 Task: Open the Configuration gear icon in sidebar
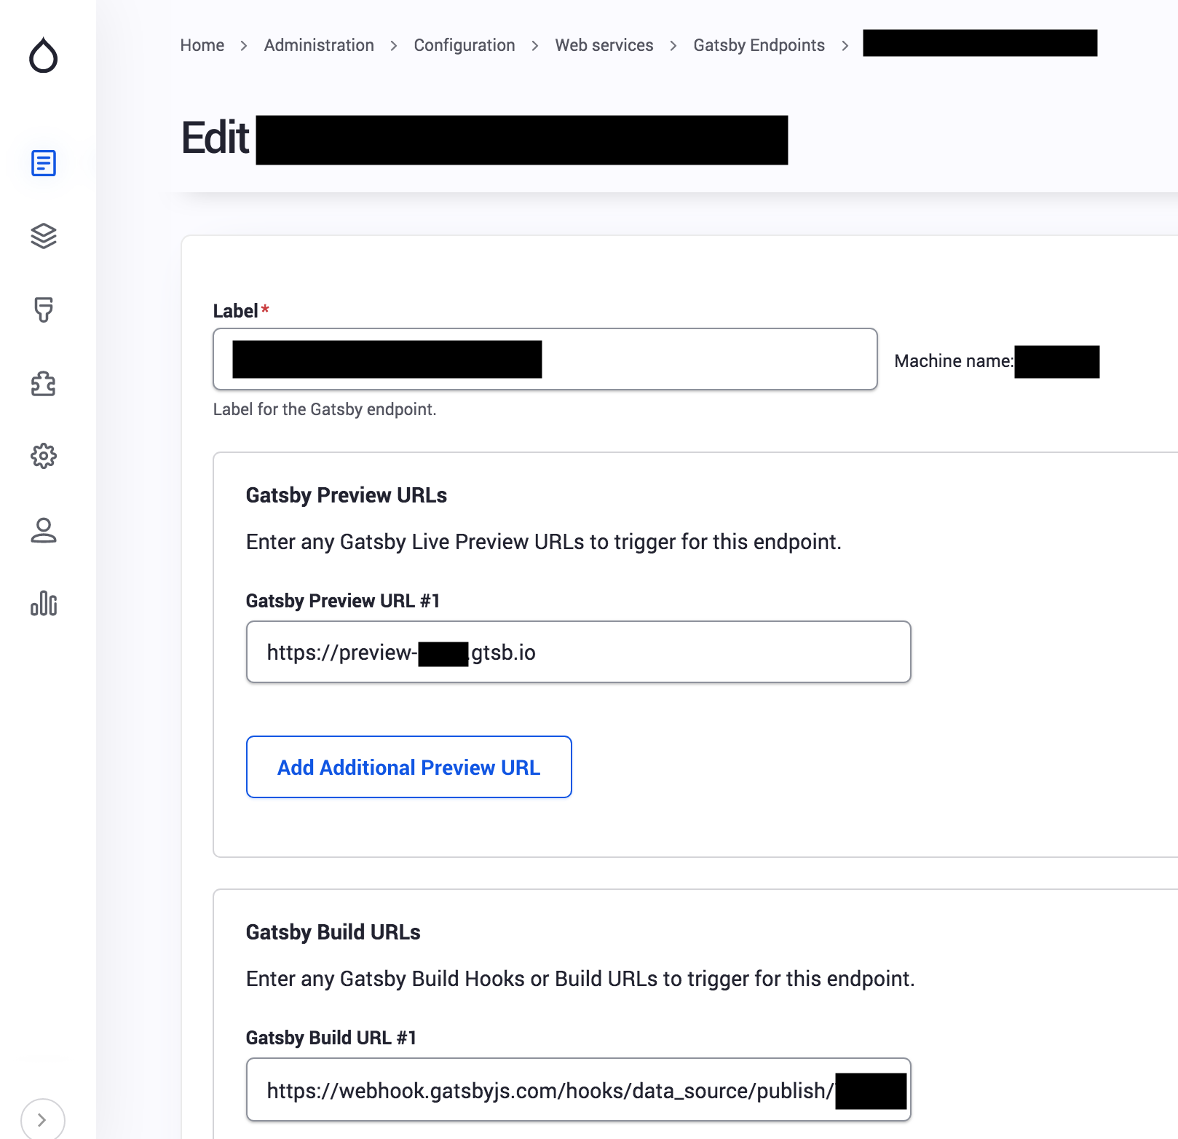point(44,456)
